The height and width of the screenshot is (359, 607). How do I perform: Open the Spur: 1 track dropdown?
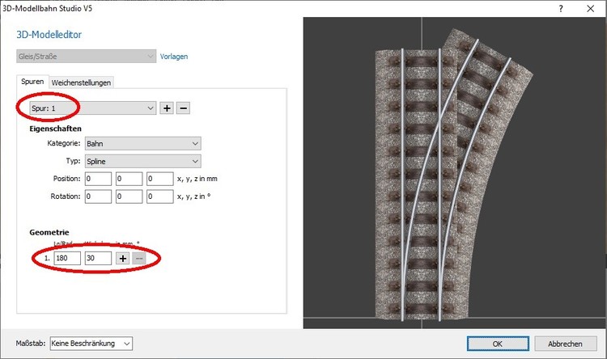pyautogui.click(x=93, y=108)
